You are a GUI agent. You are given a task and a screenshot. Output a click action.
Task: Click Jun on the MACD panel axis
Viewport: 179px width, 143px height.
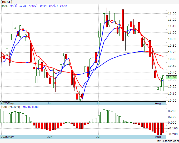point(50,137)
